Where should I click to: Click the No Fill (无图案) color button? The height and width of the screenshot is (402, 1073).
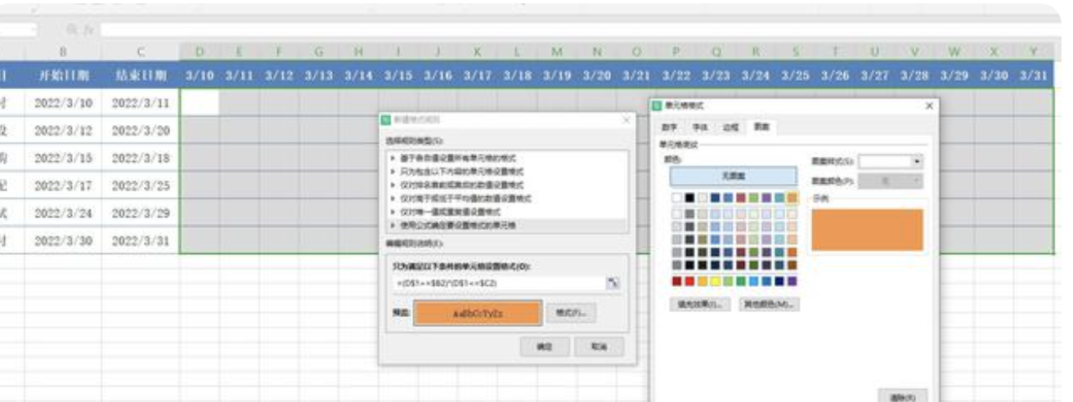tap(733, 176)
